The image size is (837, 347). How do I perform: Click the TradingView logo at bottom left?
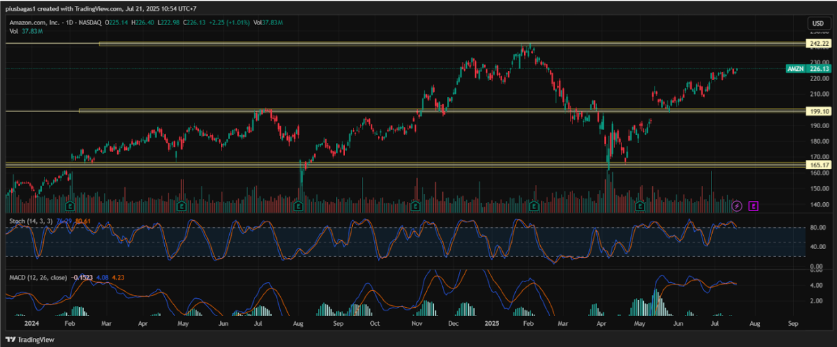[30, 339]
